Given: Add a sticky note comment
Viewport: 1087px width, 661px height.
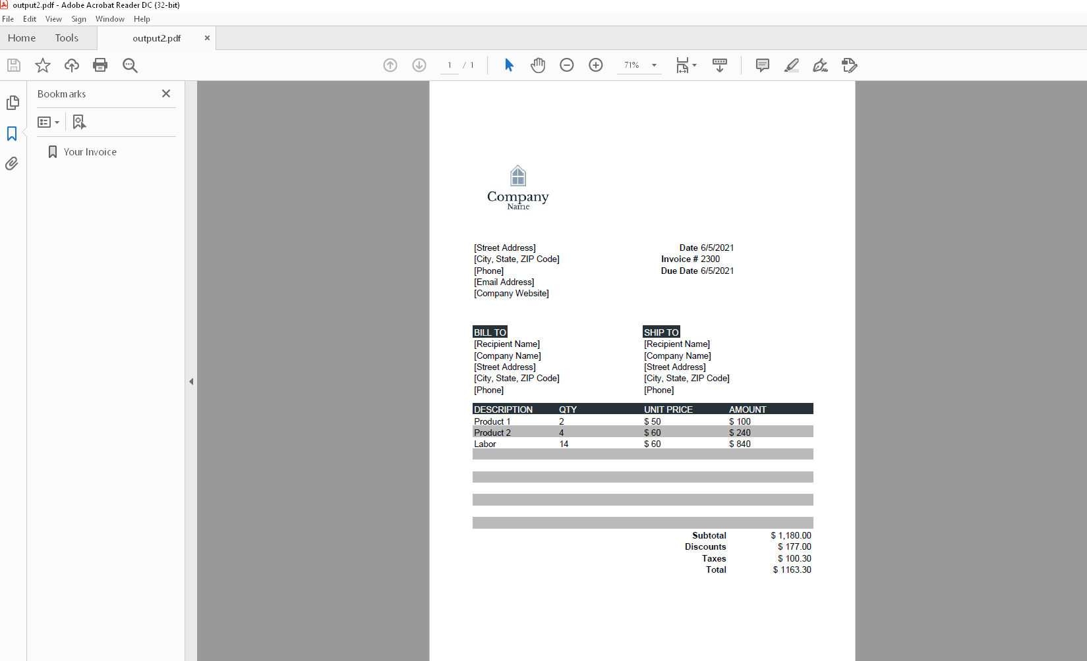Looking at the screenshot, I should (x=762, y=65).
